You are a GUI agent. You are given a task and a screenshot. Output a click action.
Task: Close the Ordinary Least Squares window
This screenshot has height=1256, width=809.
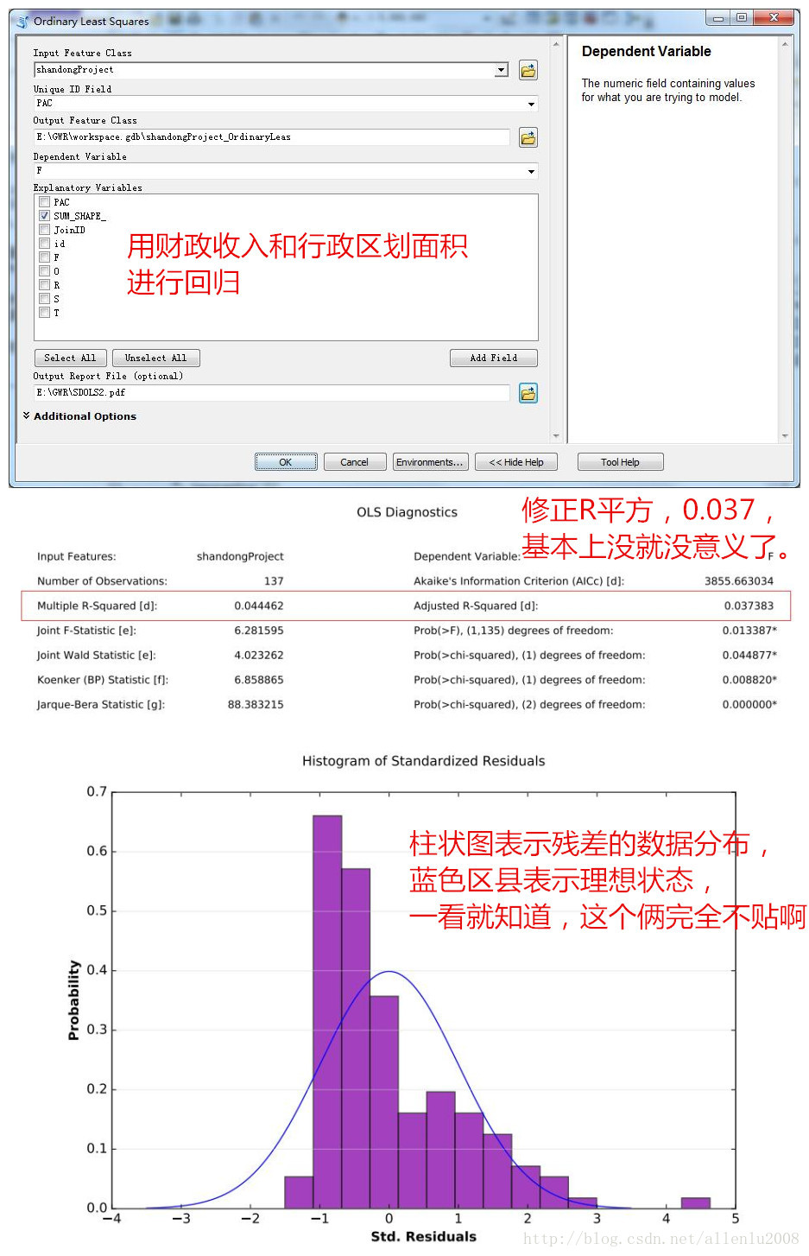pyautogui.click(x=774, y=17)
